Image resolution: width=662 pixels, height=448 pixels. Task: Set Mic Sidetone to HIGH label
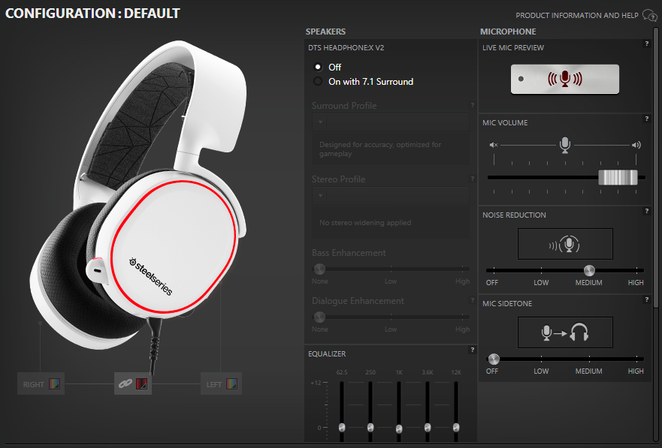(x=636, y=371)
